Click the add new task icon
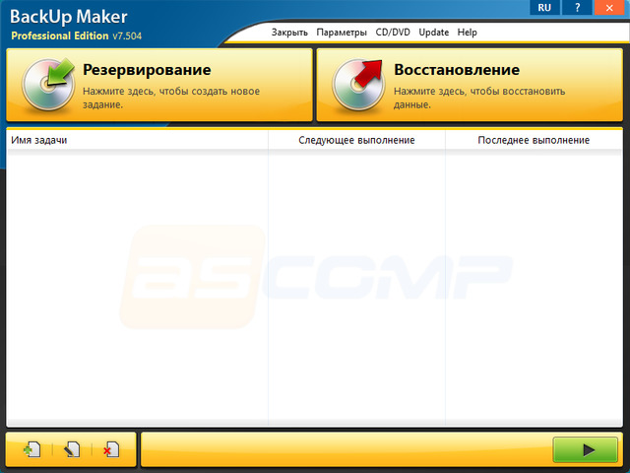Screen dimensions: 630x473 32,449
